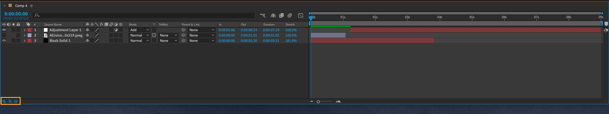Click the search magnifier icon
This screenshot has height=114, width=609.
tap(37, 15)
